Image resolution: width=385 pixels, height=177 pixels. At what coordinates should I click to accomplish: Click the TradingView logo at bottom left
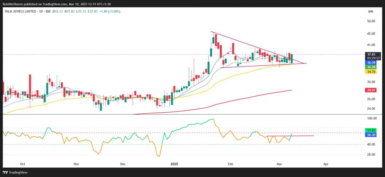(x=15, y=173)
